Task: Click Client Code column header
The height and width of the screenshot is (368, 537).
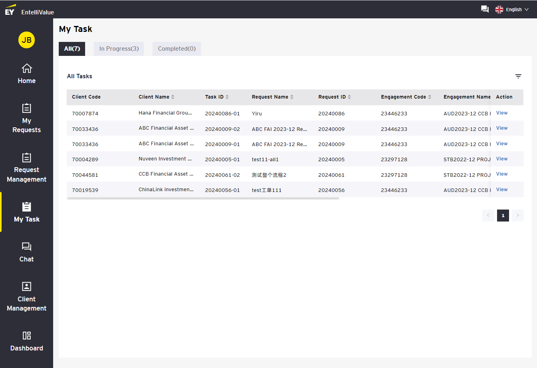Action: click(x=86, y=97)
